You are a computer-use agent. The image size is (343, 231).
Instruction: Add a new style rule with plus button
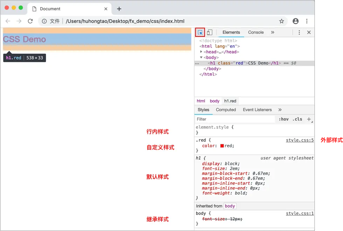click(309, 119)
